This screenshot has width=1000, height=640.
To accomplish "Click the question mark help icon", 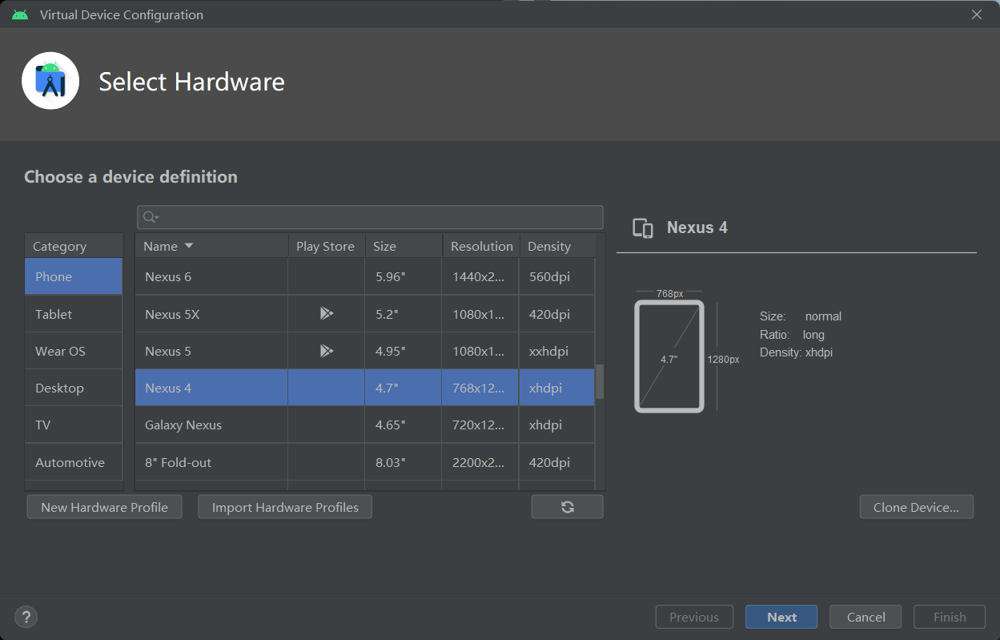I will tap(26, 617).
